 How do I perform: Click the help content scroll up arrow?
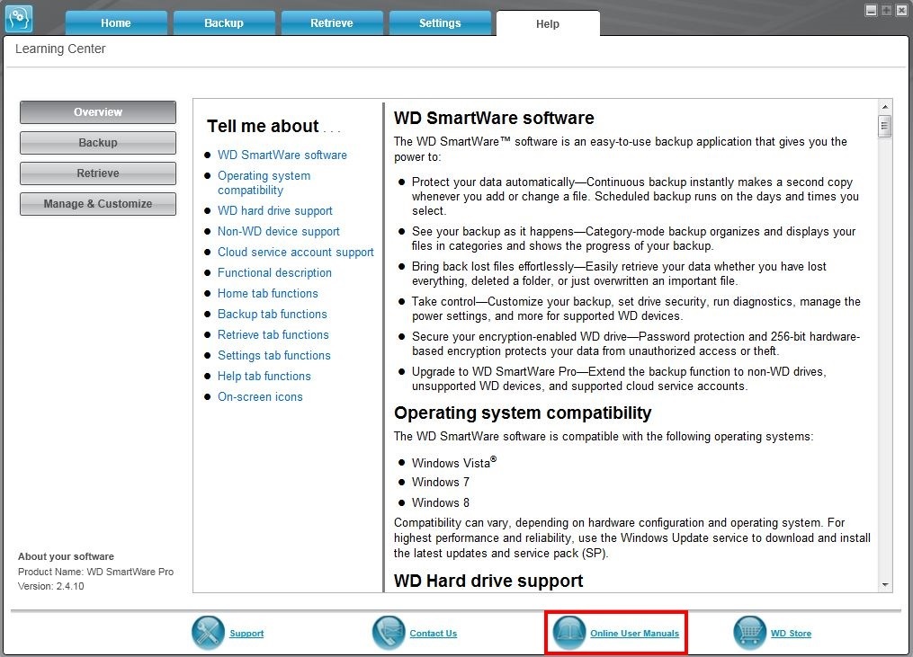pos(885,107)
